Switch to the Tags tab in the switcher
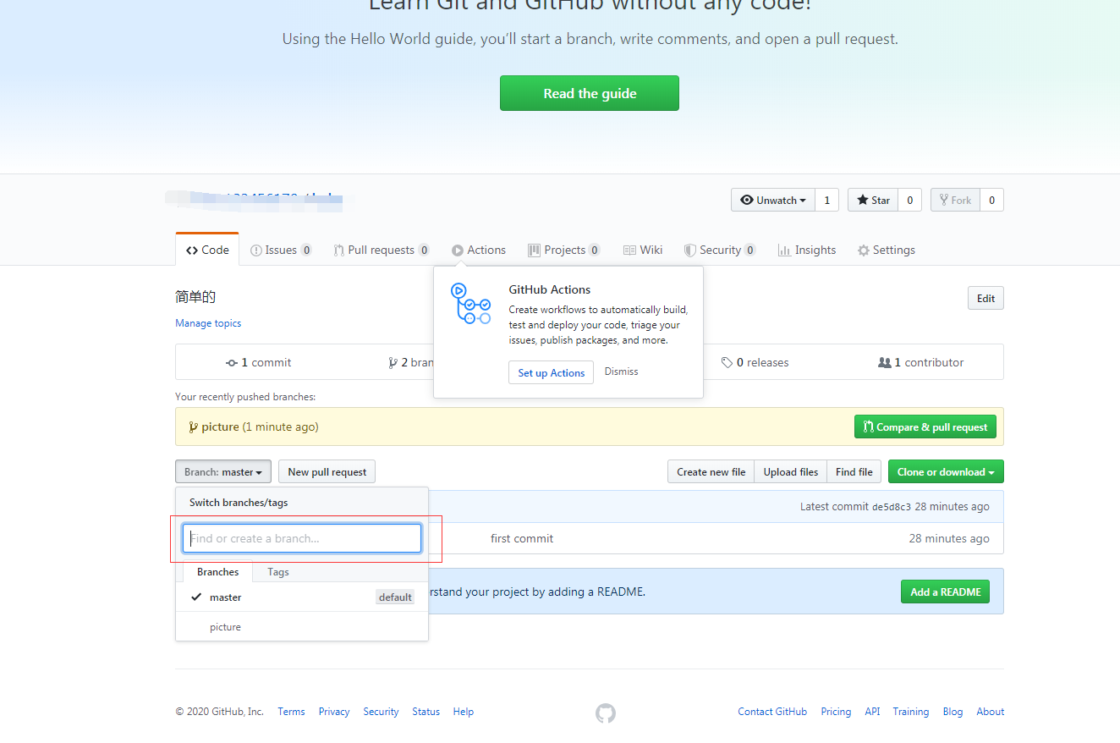 coord(278,572)
